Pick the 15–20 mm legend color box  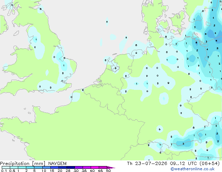point(55,167)
